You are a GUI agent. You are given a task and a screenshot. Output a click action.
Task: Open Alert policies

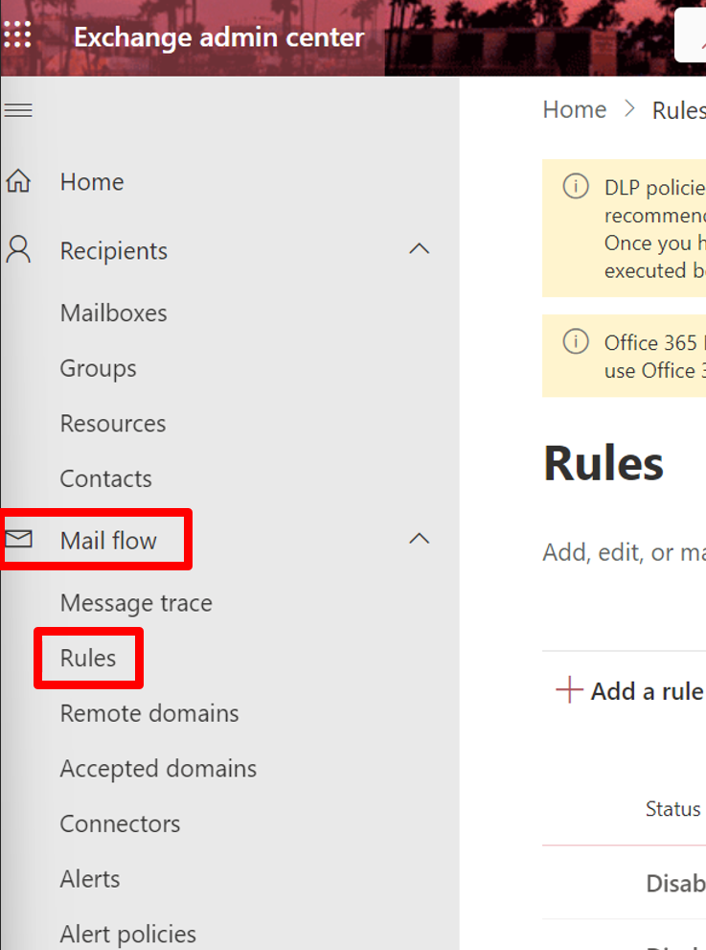127,934
